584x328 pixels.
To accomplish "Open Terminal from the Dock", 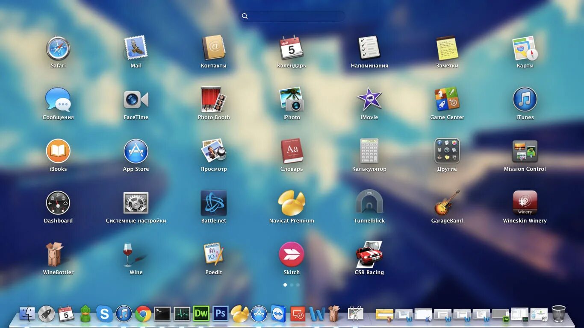I will click(162, 314).
